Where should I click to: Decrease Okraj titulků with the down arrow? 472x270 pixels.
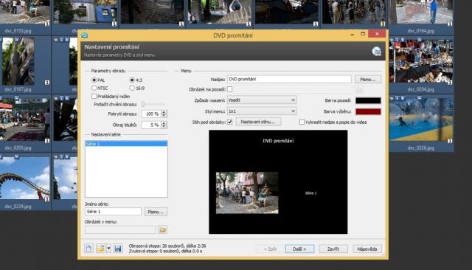164,126
